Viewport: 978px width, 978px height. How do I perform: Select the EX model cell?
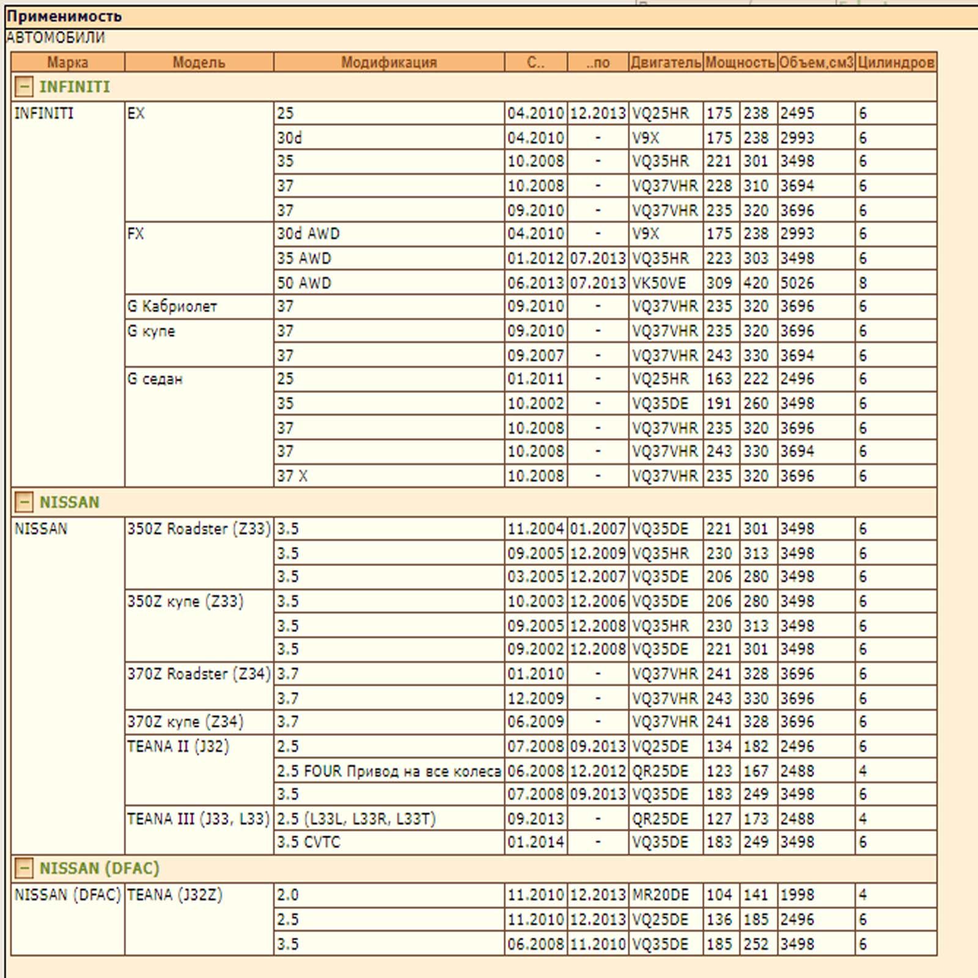[199, 162]
